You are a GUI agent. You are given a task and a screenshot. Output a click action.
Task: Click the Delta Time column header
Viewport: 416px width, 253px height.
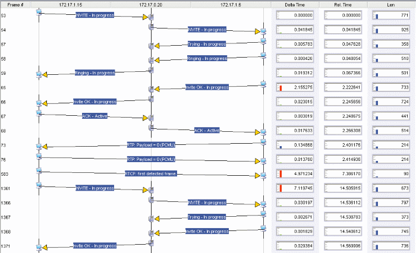(294, 5)
